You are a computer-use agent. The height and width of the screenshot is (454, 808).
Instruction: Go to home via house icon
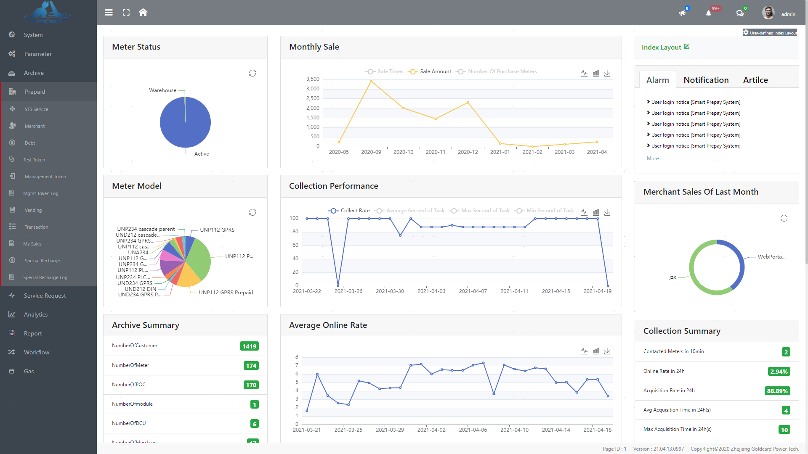click(x=143, y=13)
